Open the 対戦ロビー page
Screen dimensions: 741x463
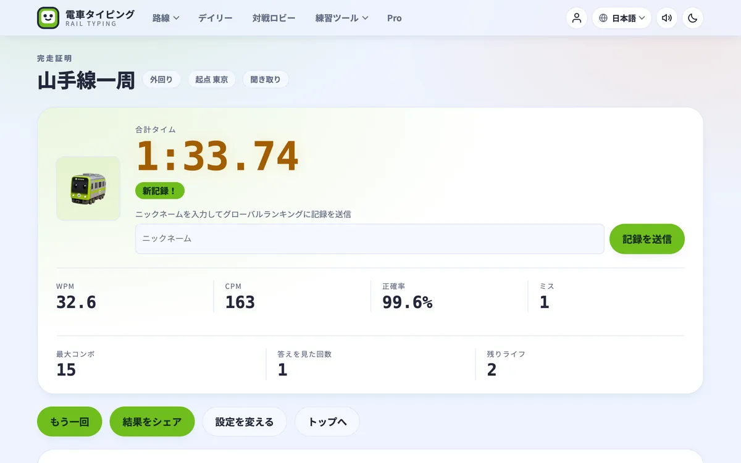pos(274,18)
